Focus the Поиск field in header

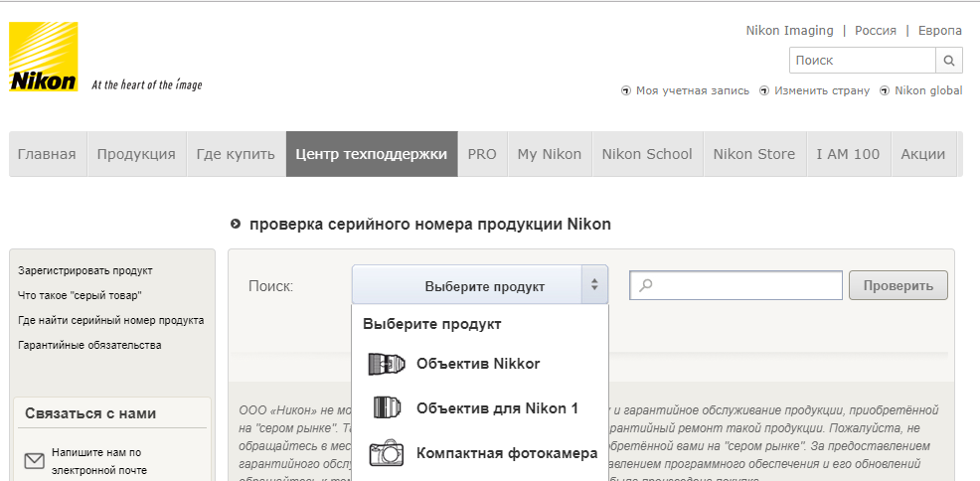tap(863, 61)
